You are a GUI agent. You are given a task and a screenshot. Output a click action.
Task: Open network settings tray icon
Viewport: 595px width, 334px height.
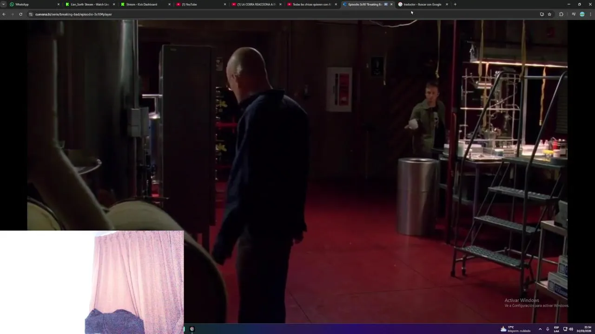point(565,329)
